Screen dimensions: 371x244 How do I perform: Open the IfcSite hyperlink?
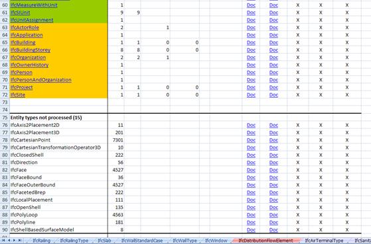pos(18,95)
